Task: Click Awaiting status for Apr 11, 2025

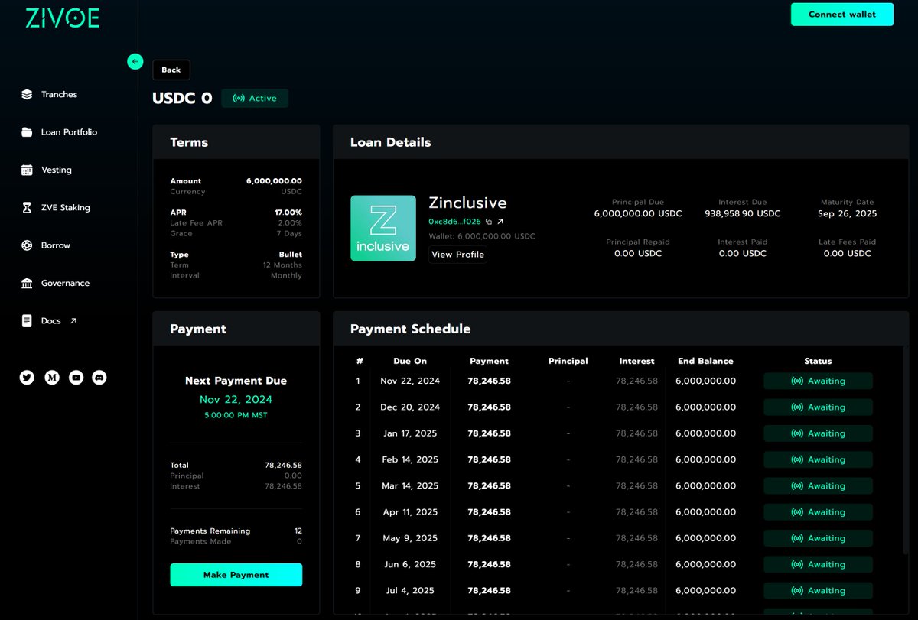Action: click(x=818, y=512)
